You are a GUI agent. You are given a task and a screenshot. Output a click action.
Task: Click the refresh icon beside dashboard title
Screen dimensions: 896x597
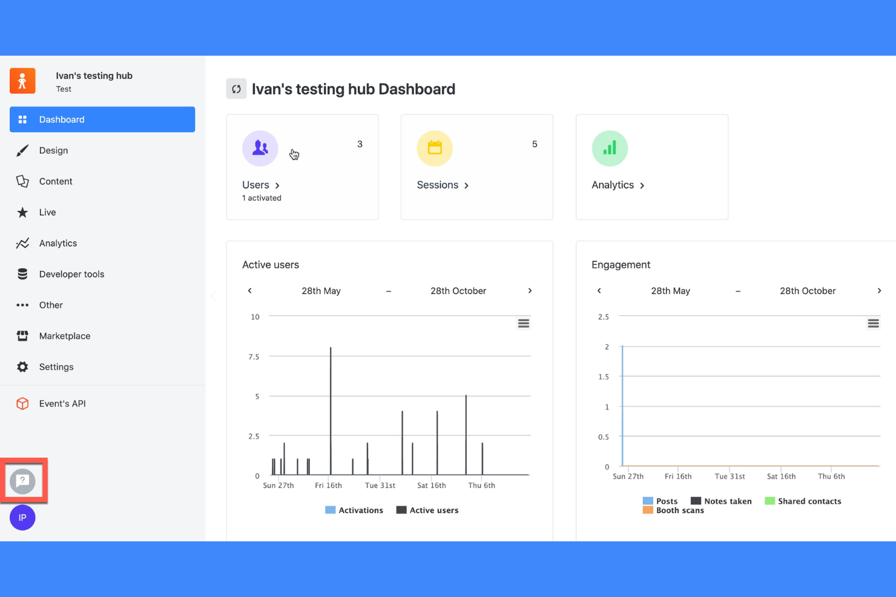[236, 89]
